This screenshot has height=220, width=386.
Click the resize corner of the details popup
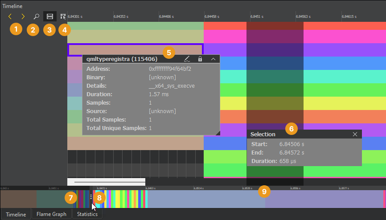[218, 133]
